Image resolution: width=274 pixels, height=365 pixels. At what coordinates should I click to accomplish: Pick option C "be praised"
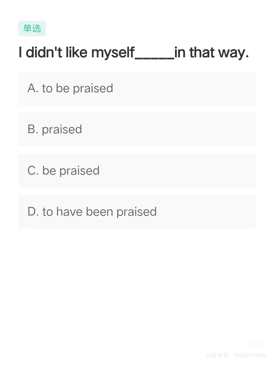click(x=137, y=171)
